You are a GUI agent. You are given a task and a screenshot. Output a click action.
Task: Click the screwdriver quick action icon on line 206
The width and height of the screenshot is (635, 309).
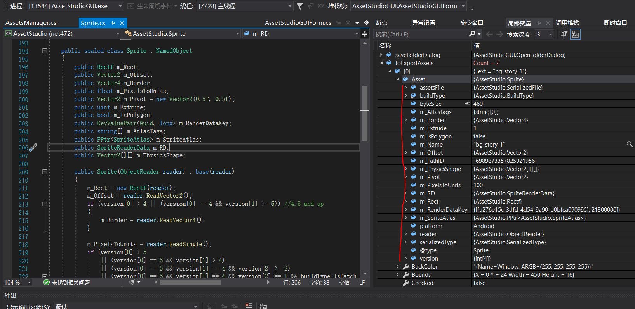[33, 148]
